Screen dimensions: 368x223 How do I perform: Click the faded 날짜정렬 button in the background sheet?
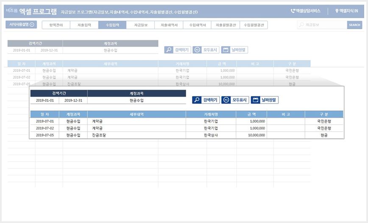[234, 50]
